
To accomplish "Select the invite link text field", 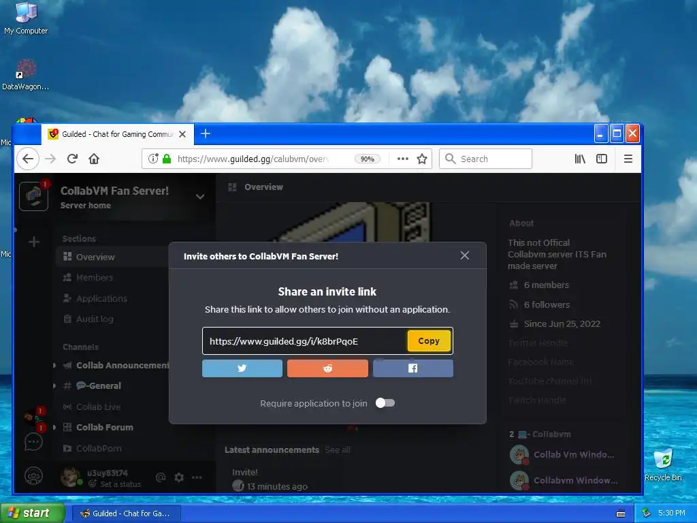I will coord(304,341).
